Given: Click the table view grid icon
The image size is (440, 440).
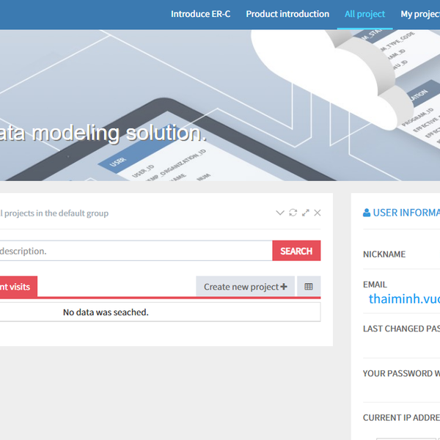Looking at the screenshot, I should point(309,287).
